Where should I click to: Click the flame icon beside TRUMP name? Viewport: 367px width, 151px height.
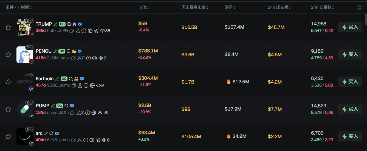74,24
